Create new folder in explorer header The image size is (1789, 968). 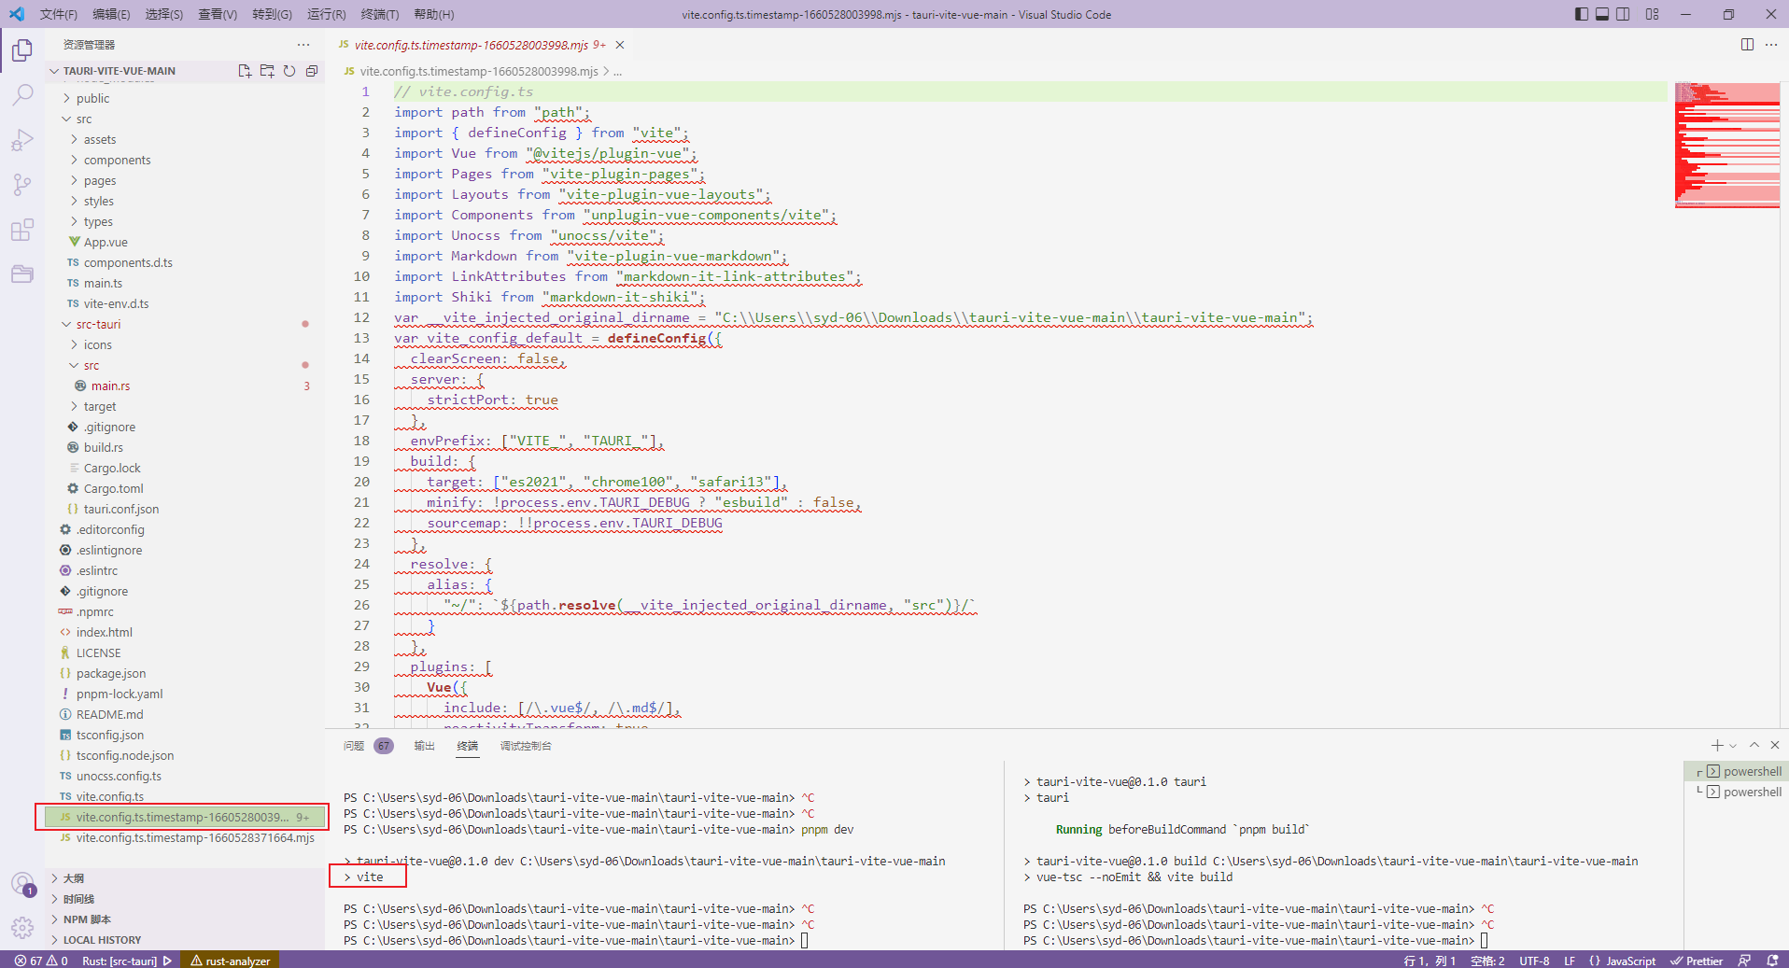coord(267,71)
